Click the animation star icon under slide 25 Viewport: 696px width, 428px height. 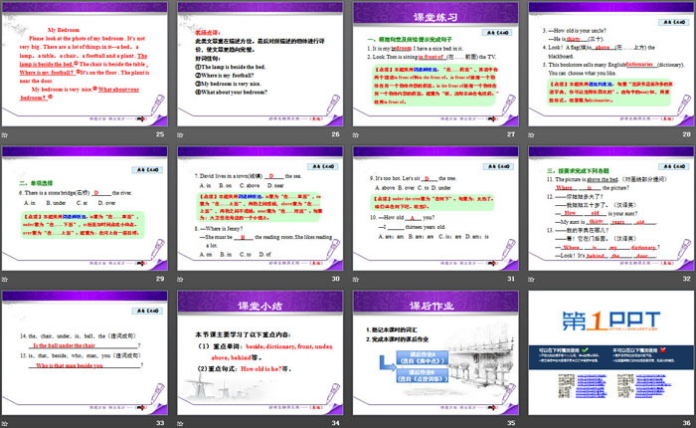[4, 134]
